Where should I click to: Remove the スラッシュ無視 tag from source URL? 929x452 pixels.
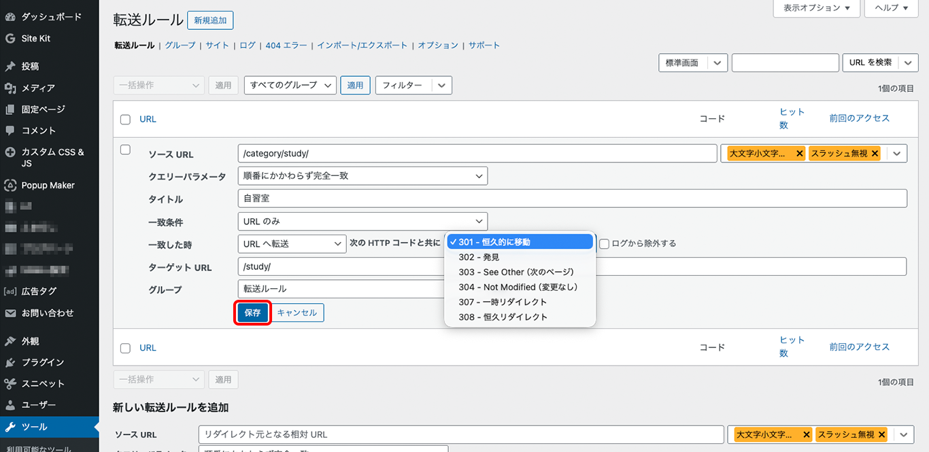pyautogui.click(x=875, y=154)
